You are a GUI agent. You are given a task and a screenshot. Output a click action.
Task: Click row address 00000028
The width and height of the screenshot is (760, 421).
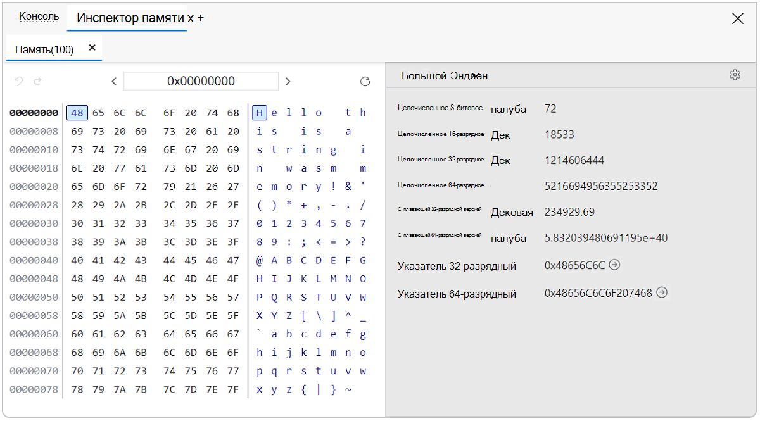pos(34,205)
